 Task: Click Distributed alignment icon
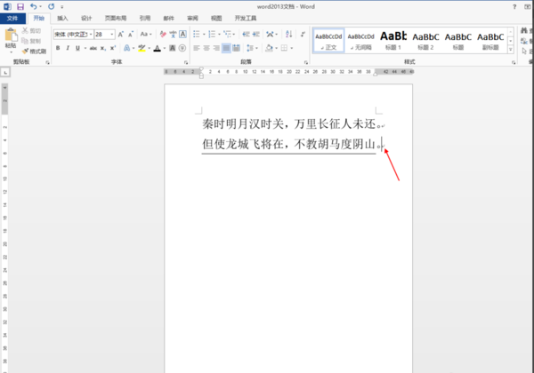coord(236,48)
